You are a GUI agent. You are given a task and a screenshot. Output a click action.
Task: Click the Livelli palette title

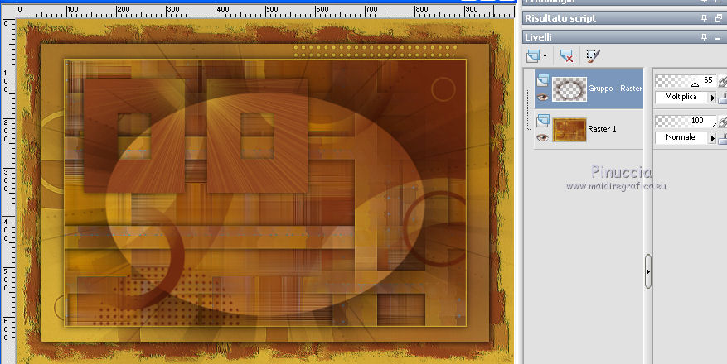pos(539,37)
